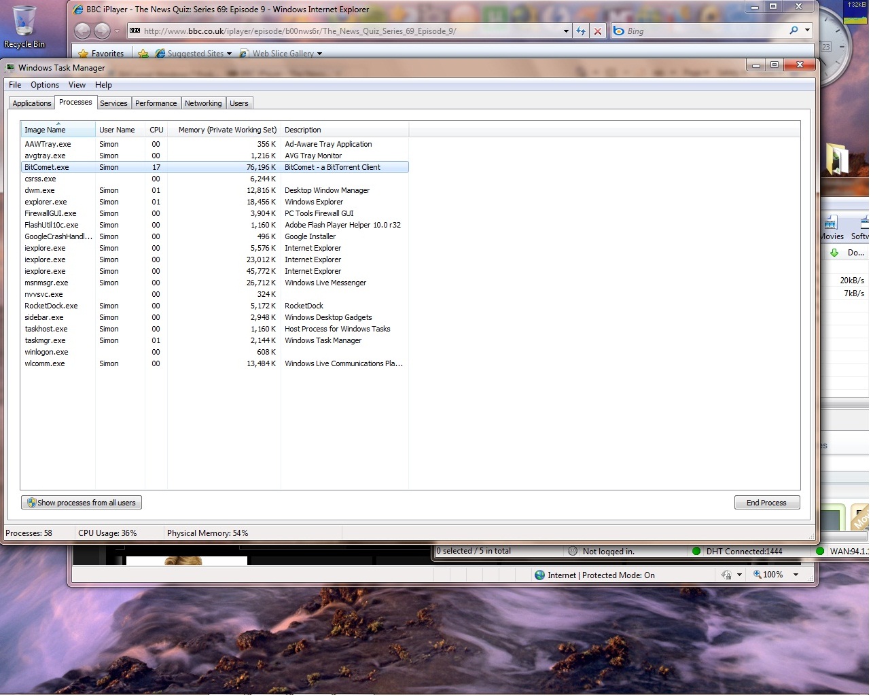The image size is (873, 699).
Task: Expand the Bing search provider dropdown
Action: point(807,31)
